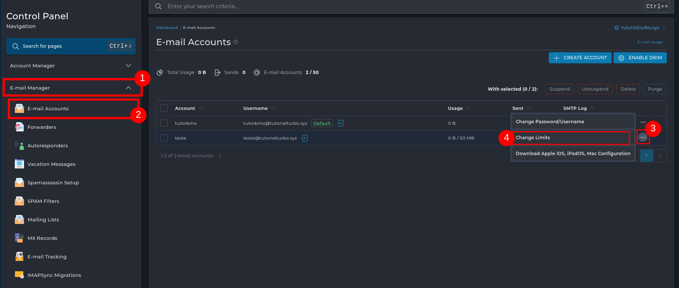Tick the checkbox for teste account
The width and height of the screenshot is (679, 288).
[164, 138]
